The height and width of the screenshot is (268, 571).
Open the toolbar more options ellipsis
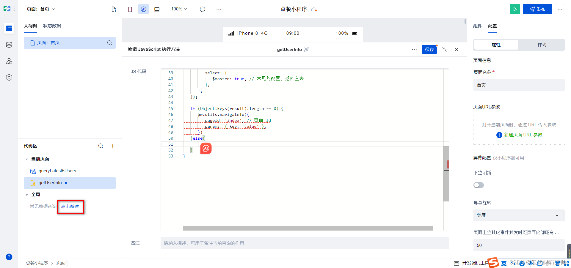click(x=219, y=9)
